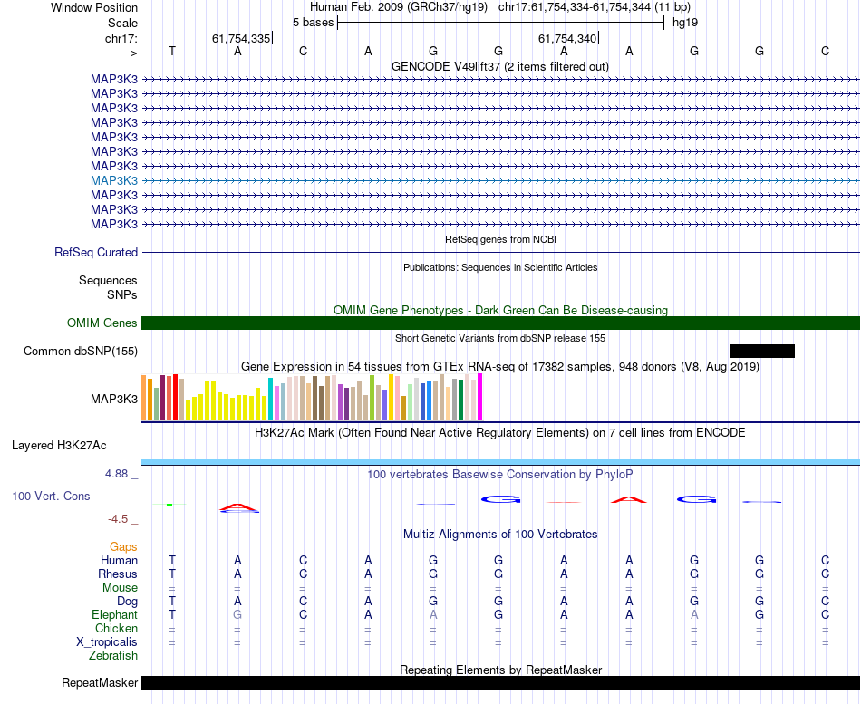Select the Dog alignment row label

pos(127,602)
